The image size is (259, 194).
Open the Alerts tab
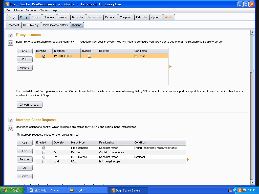click(x=169, y=17)
